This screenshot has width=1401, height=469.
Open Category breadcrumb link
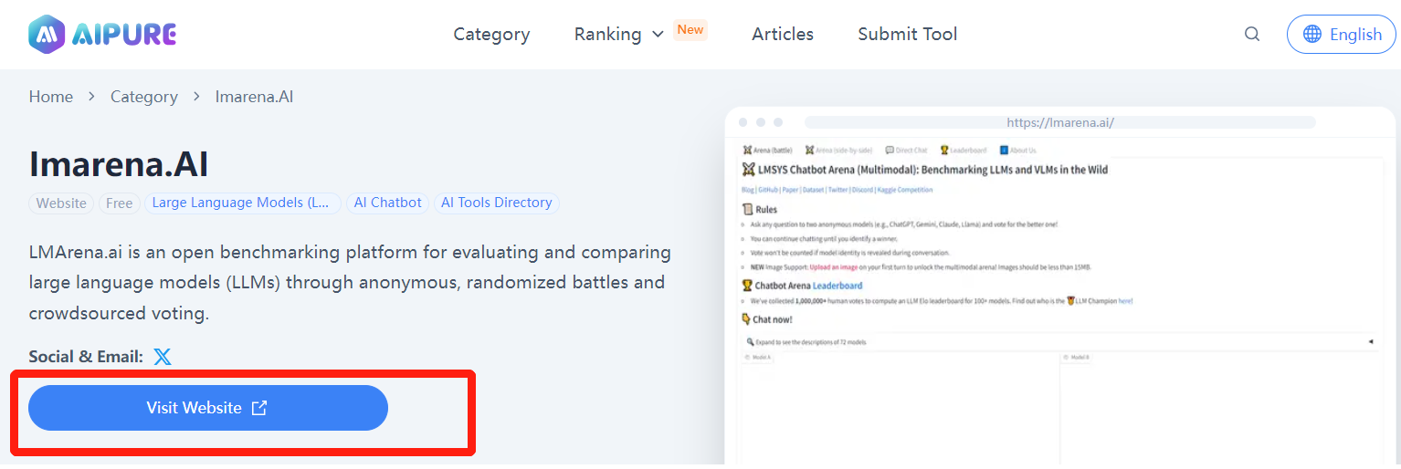[144, 97]
